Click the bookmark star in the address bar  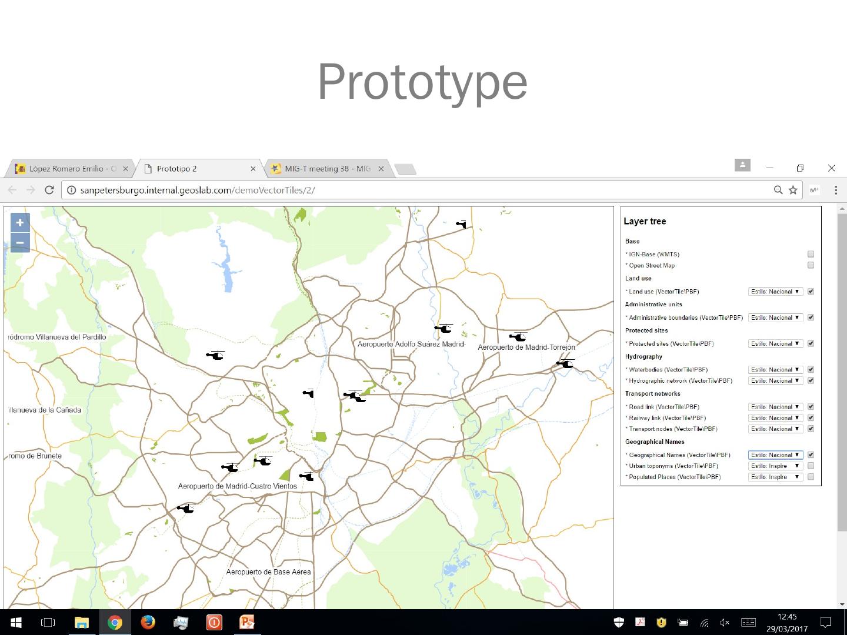tap(793, 190)
